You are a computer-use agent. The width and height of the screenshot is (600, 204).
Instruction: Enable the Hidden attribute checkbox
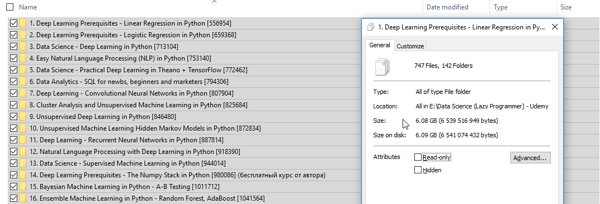(418, 170)
